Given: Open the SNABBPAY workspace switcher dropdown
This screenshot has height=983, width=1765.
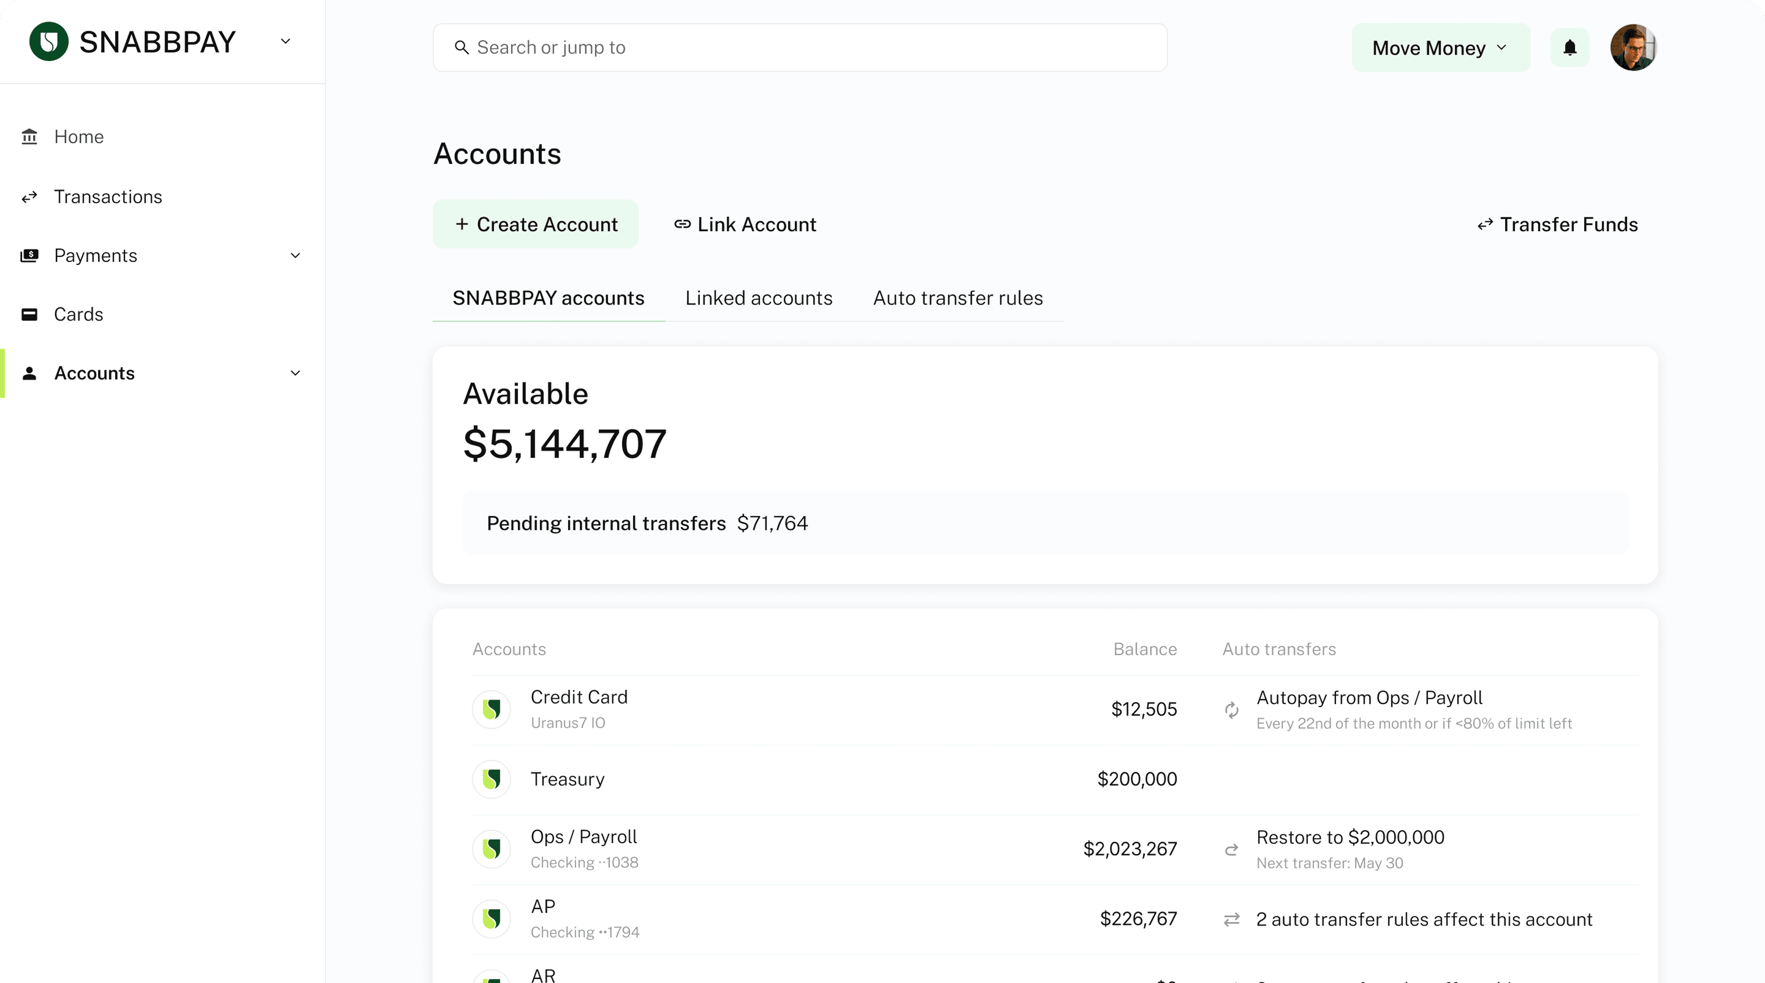Looking at the screenshot, I should (x=285, y=42).
